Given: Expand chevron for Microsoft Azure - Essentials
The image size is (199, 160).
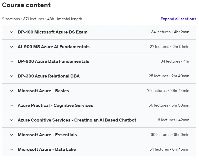Looking at the screenshot, I should click(x=12, y=135).
